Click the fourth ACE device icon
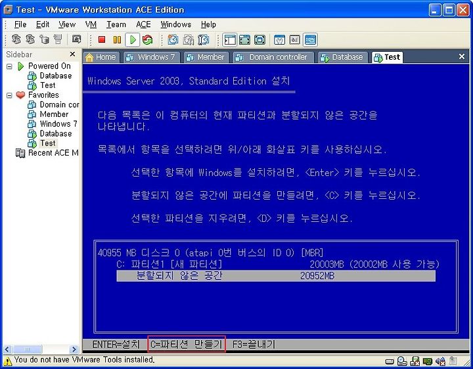The width and height of the screenshot is (473, 369). click(58, 39)
